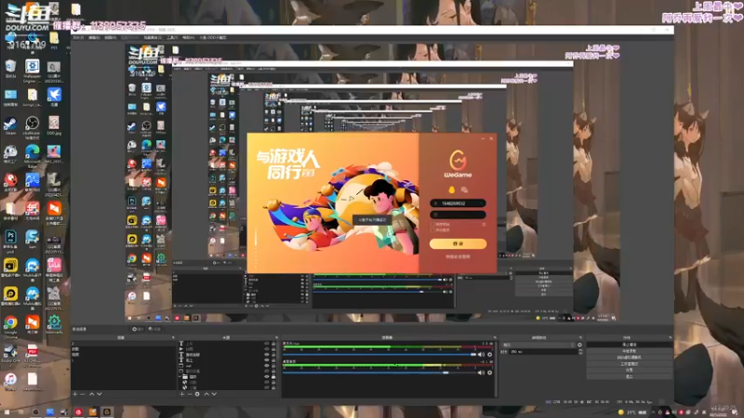The height and width of the screenshot is (418, 744).
Task: Click the WeGame password input field
Action: 458,215
